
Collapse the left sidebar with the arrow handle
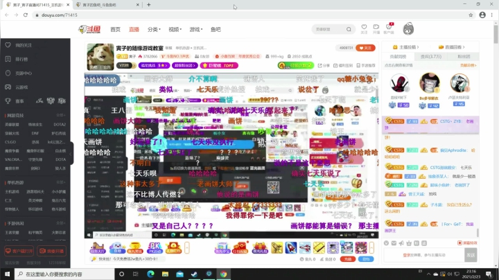71,154
